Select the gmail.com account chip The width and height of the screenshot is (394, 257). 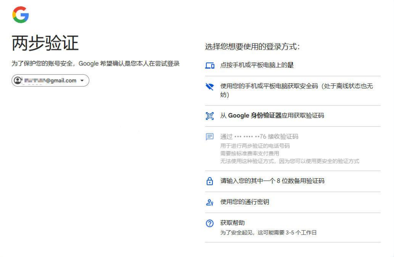(50, 81)
